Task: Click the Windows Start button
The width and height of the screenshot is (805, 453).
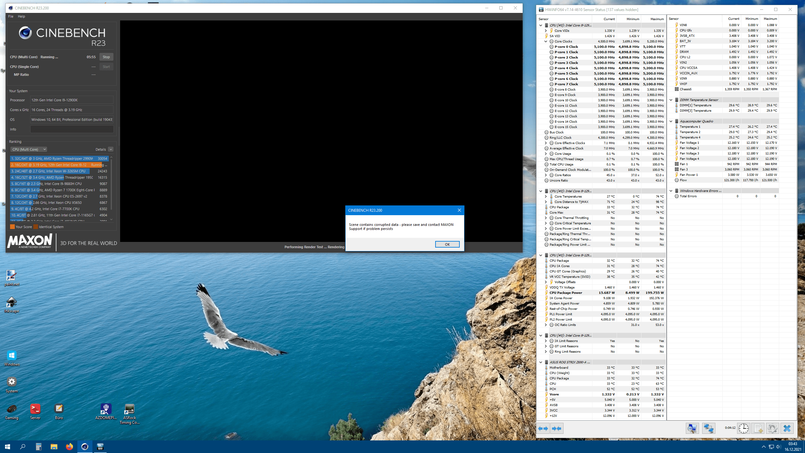Action: (8, 447)
